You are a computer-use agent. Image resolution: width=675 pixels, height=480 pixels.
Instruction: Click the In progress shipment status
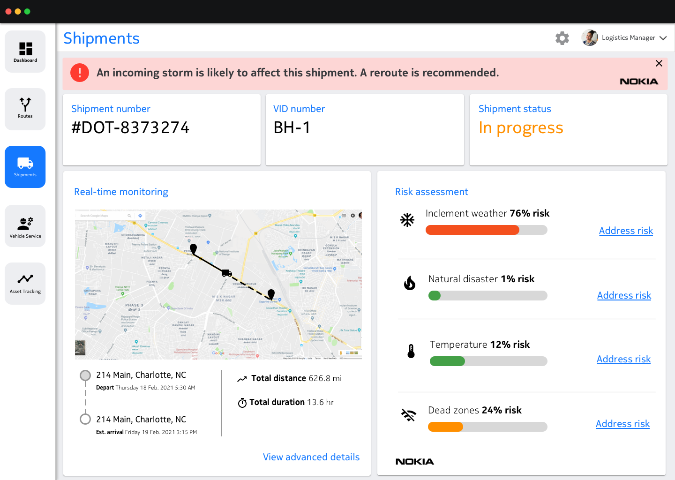(521, 128)
